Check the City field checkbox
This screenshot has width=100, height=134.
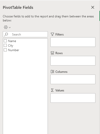tap(5, 45)
